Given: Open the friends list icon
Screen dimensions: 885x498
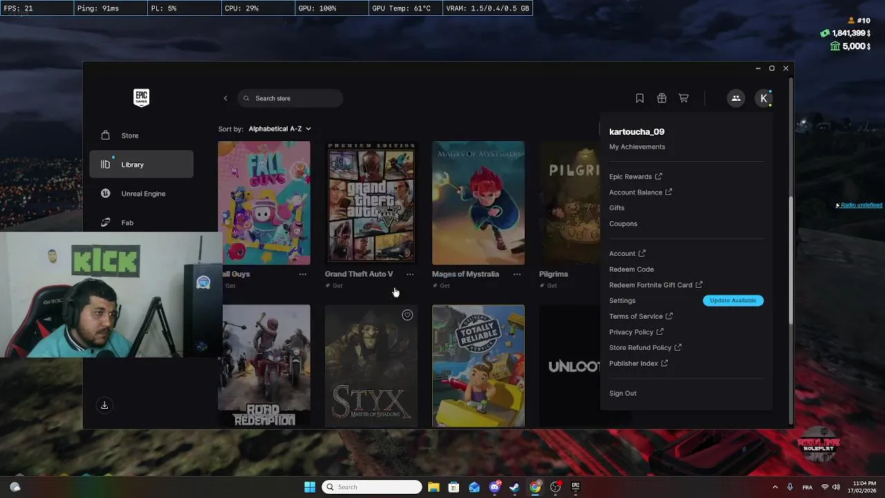Looking at the screenshot, I should [736, 98].
